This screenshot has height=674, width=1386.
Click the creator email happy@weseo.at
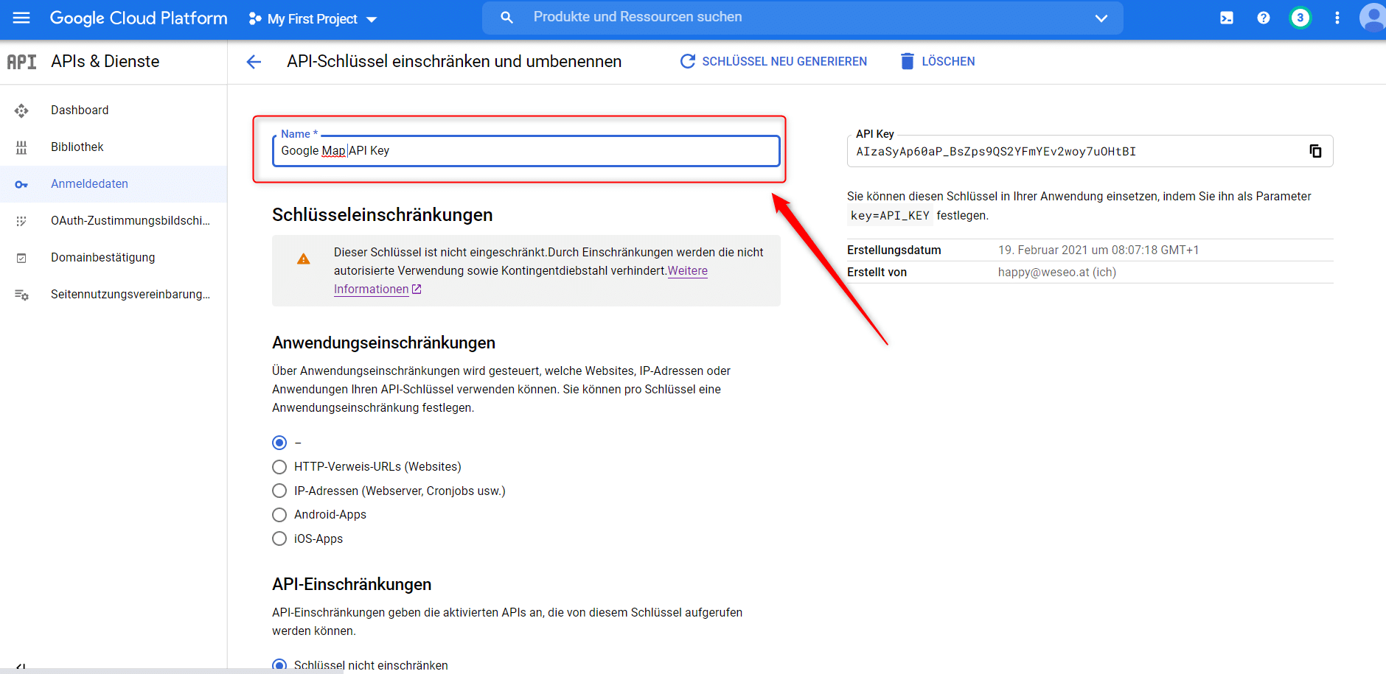click(1057, 273)
